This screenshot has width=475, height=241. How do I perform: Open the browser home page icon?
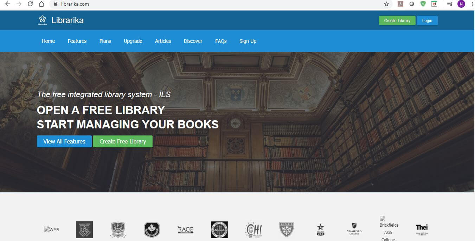41,4
